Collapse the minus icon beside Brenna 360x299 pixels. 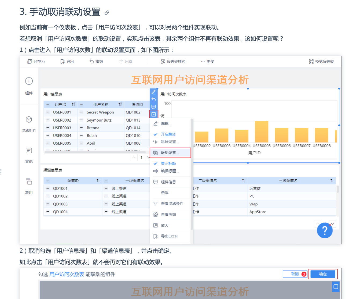(81, 128)
